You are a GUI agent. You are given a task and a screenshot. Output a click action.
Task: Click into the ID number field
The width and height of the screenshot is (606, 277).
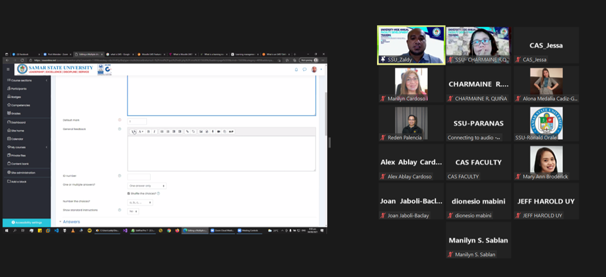[x=139, y=177]
